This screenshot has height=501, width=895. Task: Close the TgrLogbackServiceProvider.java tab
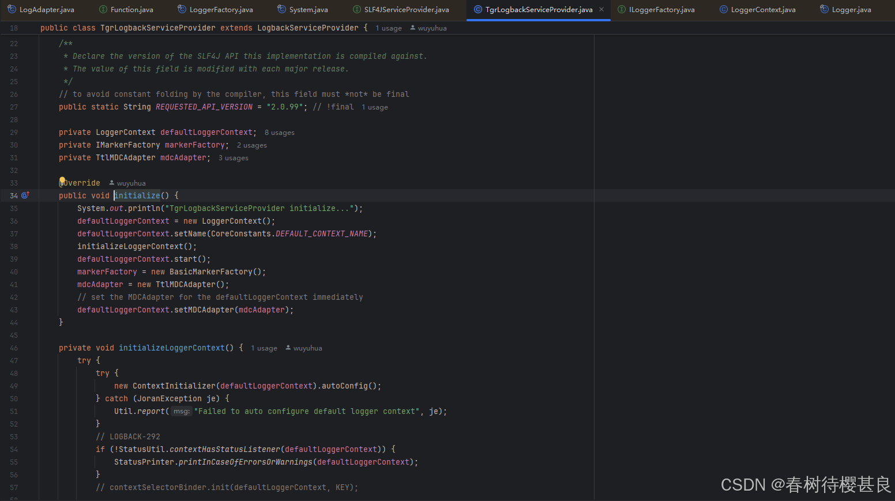point(601,9)
